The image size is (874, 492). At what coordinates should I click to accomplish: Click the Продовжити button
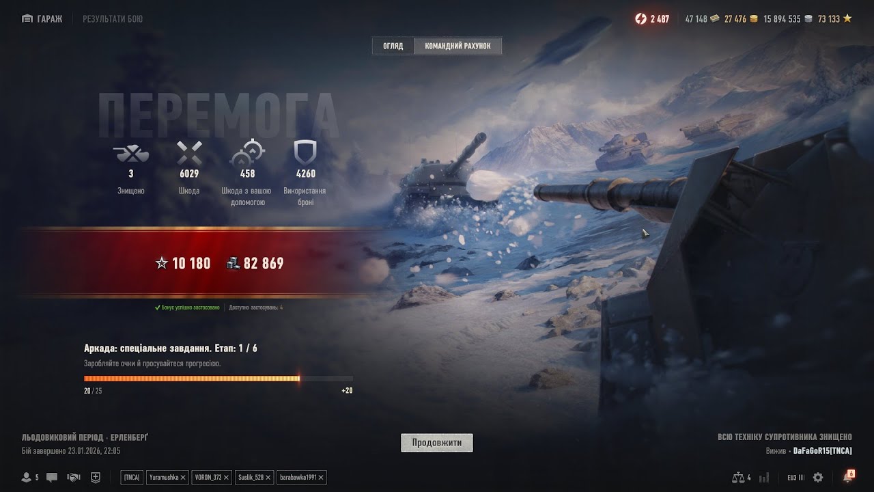437,443
